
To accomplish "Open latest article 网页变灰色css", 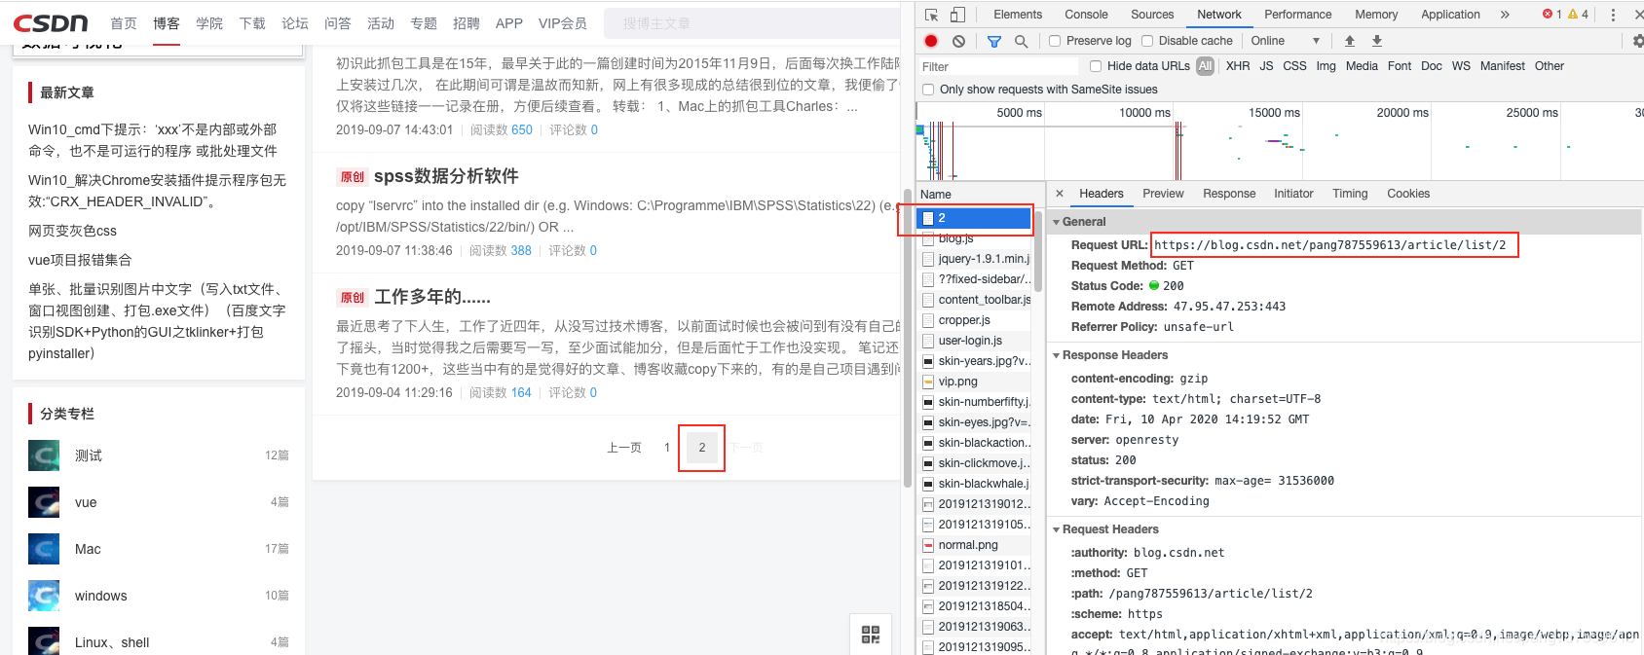I will (x=72, y=231).
